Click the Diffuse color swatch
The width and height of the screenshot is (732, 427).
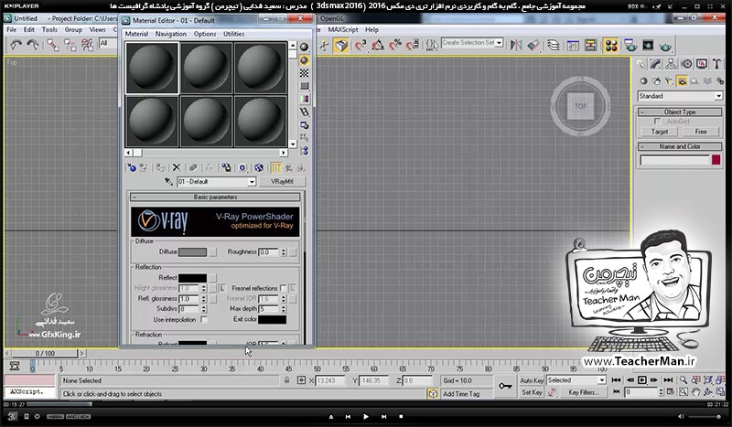[x=192, y=252]
